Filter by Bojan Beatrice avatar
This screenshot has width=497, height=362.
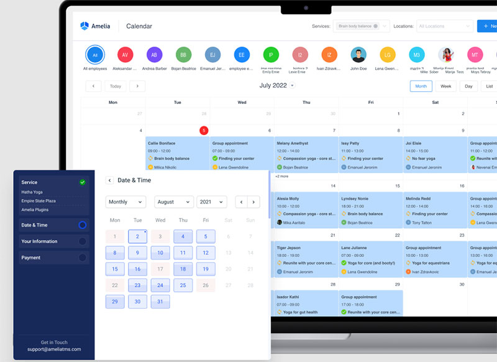click(183, 55)
